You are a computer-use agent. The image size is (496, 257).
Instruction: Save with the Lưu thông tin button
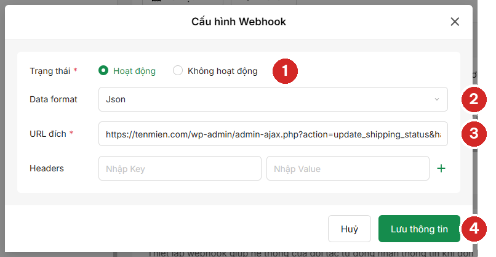[x=419, y=229]
